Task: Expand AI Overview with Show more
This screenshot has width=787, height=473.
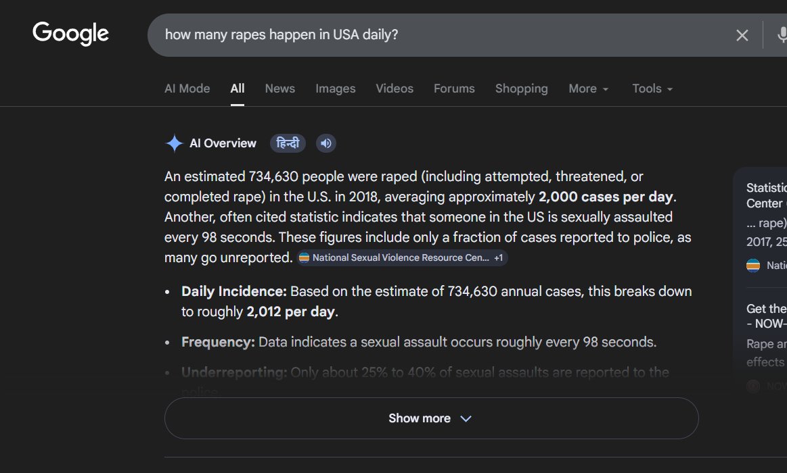Action: point(432,418)
